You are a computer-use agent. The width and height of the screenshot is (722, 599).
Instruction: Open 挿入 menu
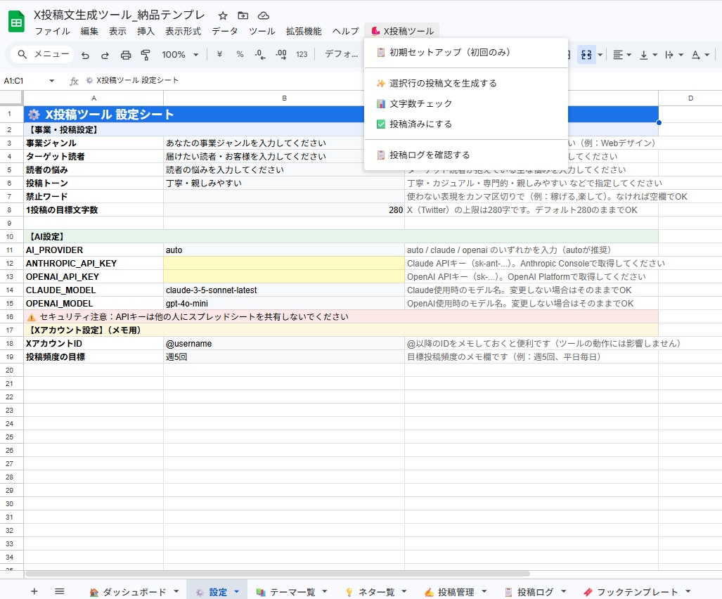point(146,32)
